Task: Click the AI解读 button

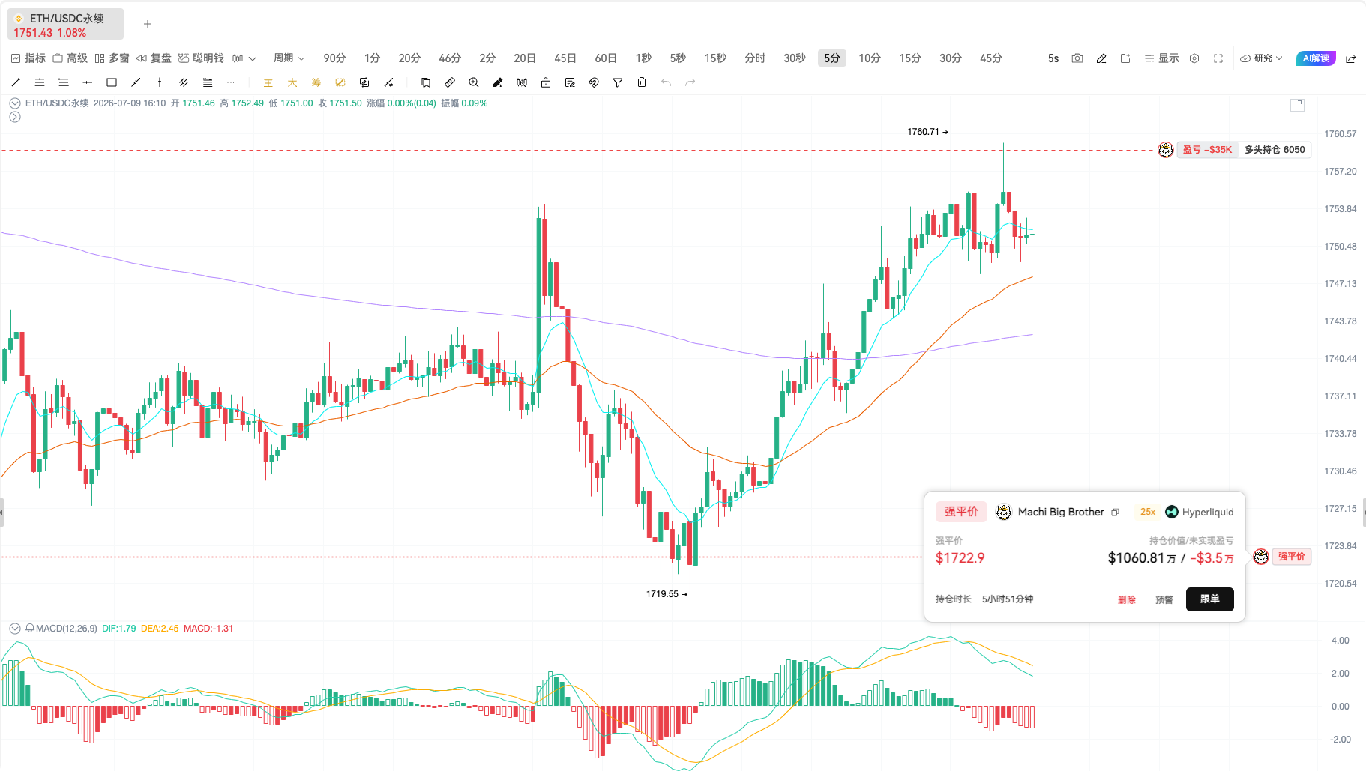Action: pyautogui.click(x=1316, y=58)
